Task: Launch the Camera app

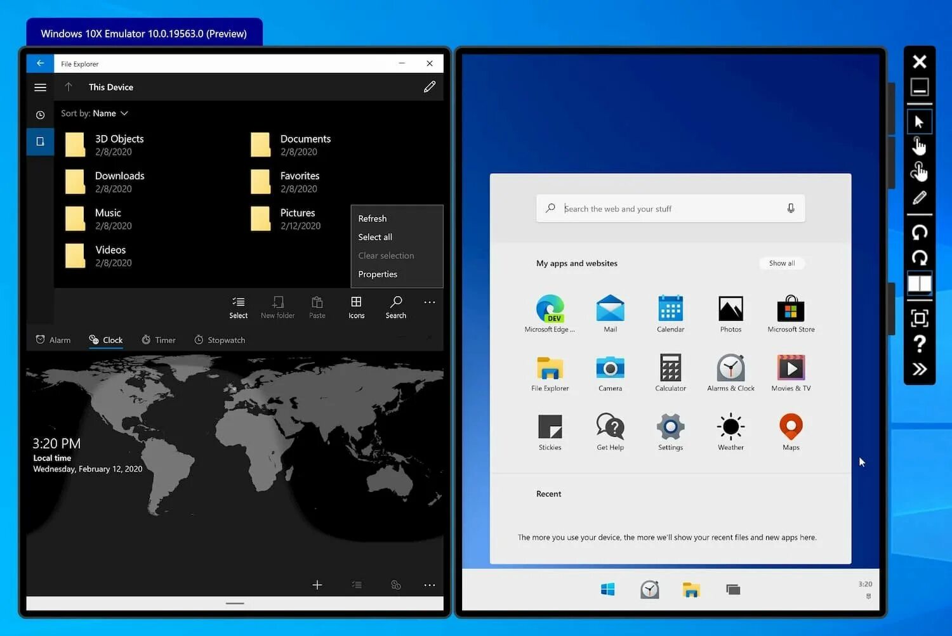Action: point(611,373)
